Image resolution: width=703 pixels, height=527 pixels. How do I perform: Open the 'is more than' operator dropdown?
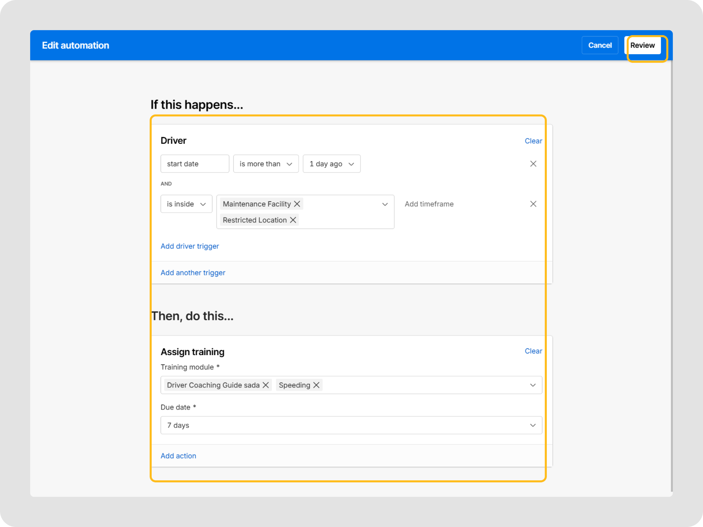click(266, 164)
